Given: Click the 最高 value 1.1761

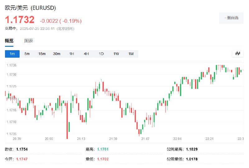Looking at the screenshot, I should coord(103,149).
